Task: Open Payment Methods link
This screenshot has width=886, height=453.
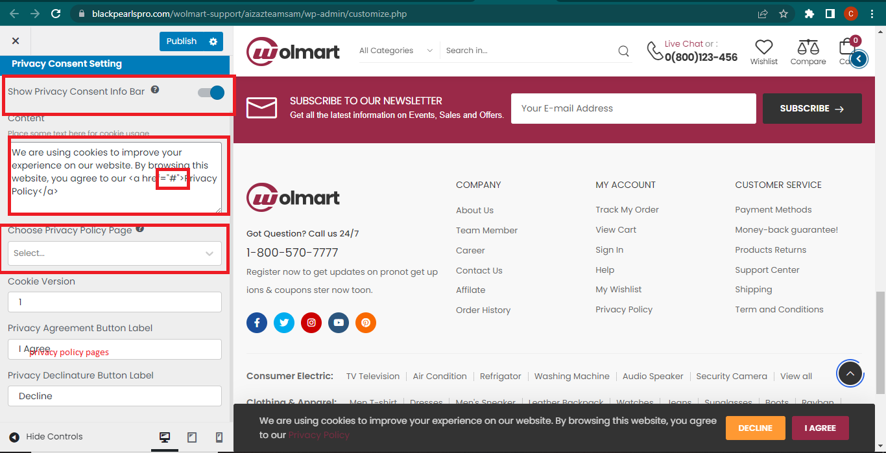Action: pos(773,209)
